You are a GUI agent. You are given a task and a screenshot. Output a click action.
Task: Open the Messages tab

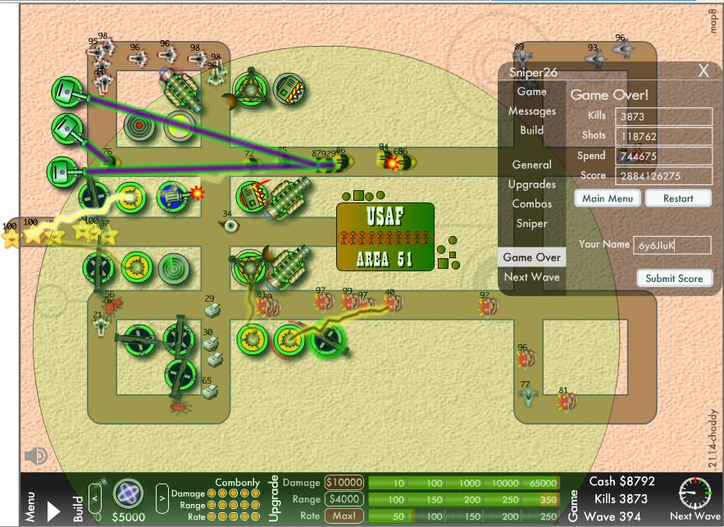click(532, 111)
